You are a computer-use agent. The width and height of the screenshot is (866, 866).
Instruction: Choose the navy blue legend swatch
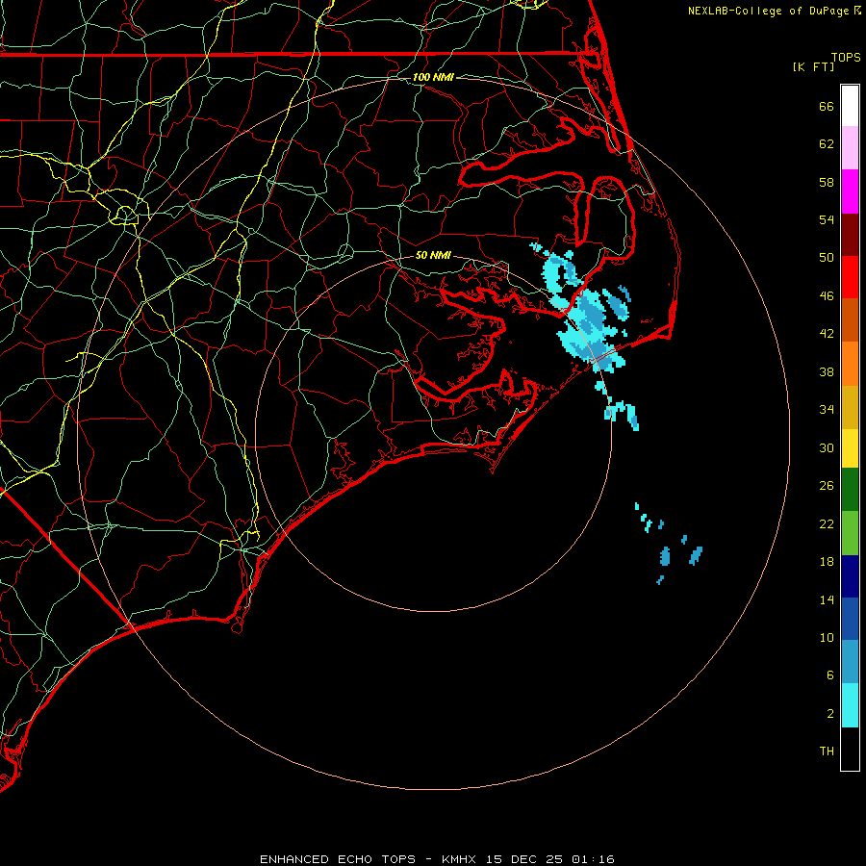[x=850, y=576]
